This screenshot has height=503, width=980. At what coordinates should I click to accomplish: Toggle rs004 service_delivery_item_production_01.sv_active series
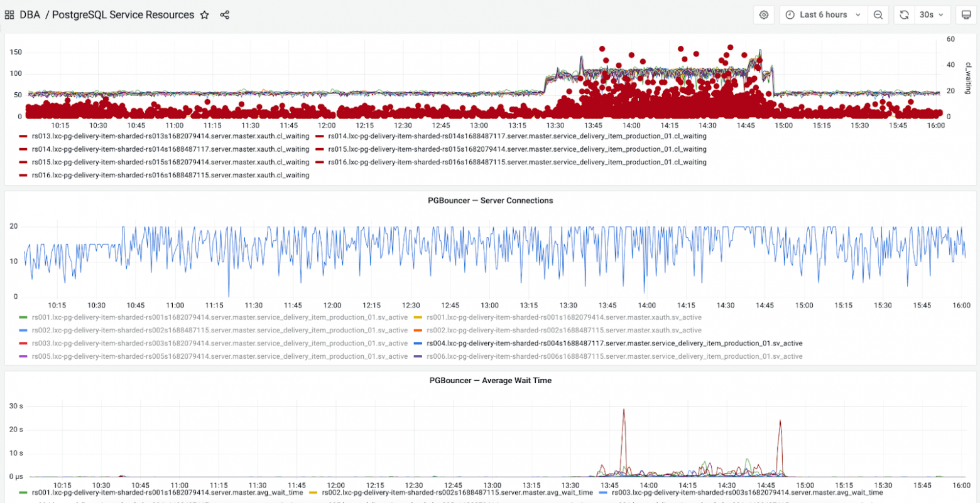click(614, 343)
